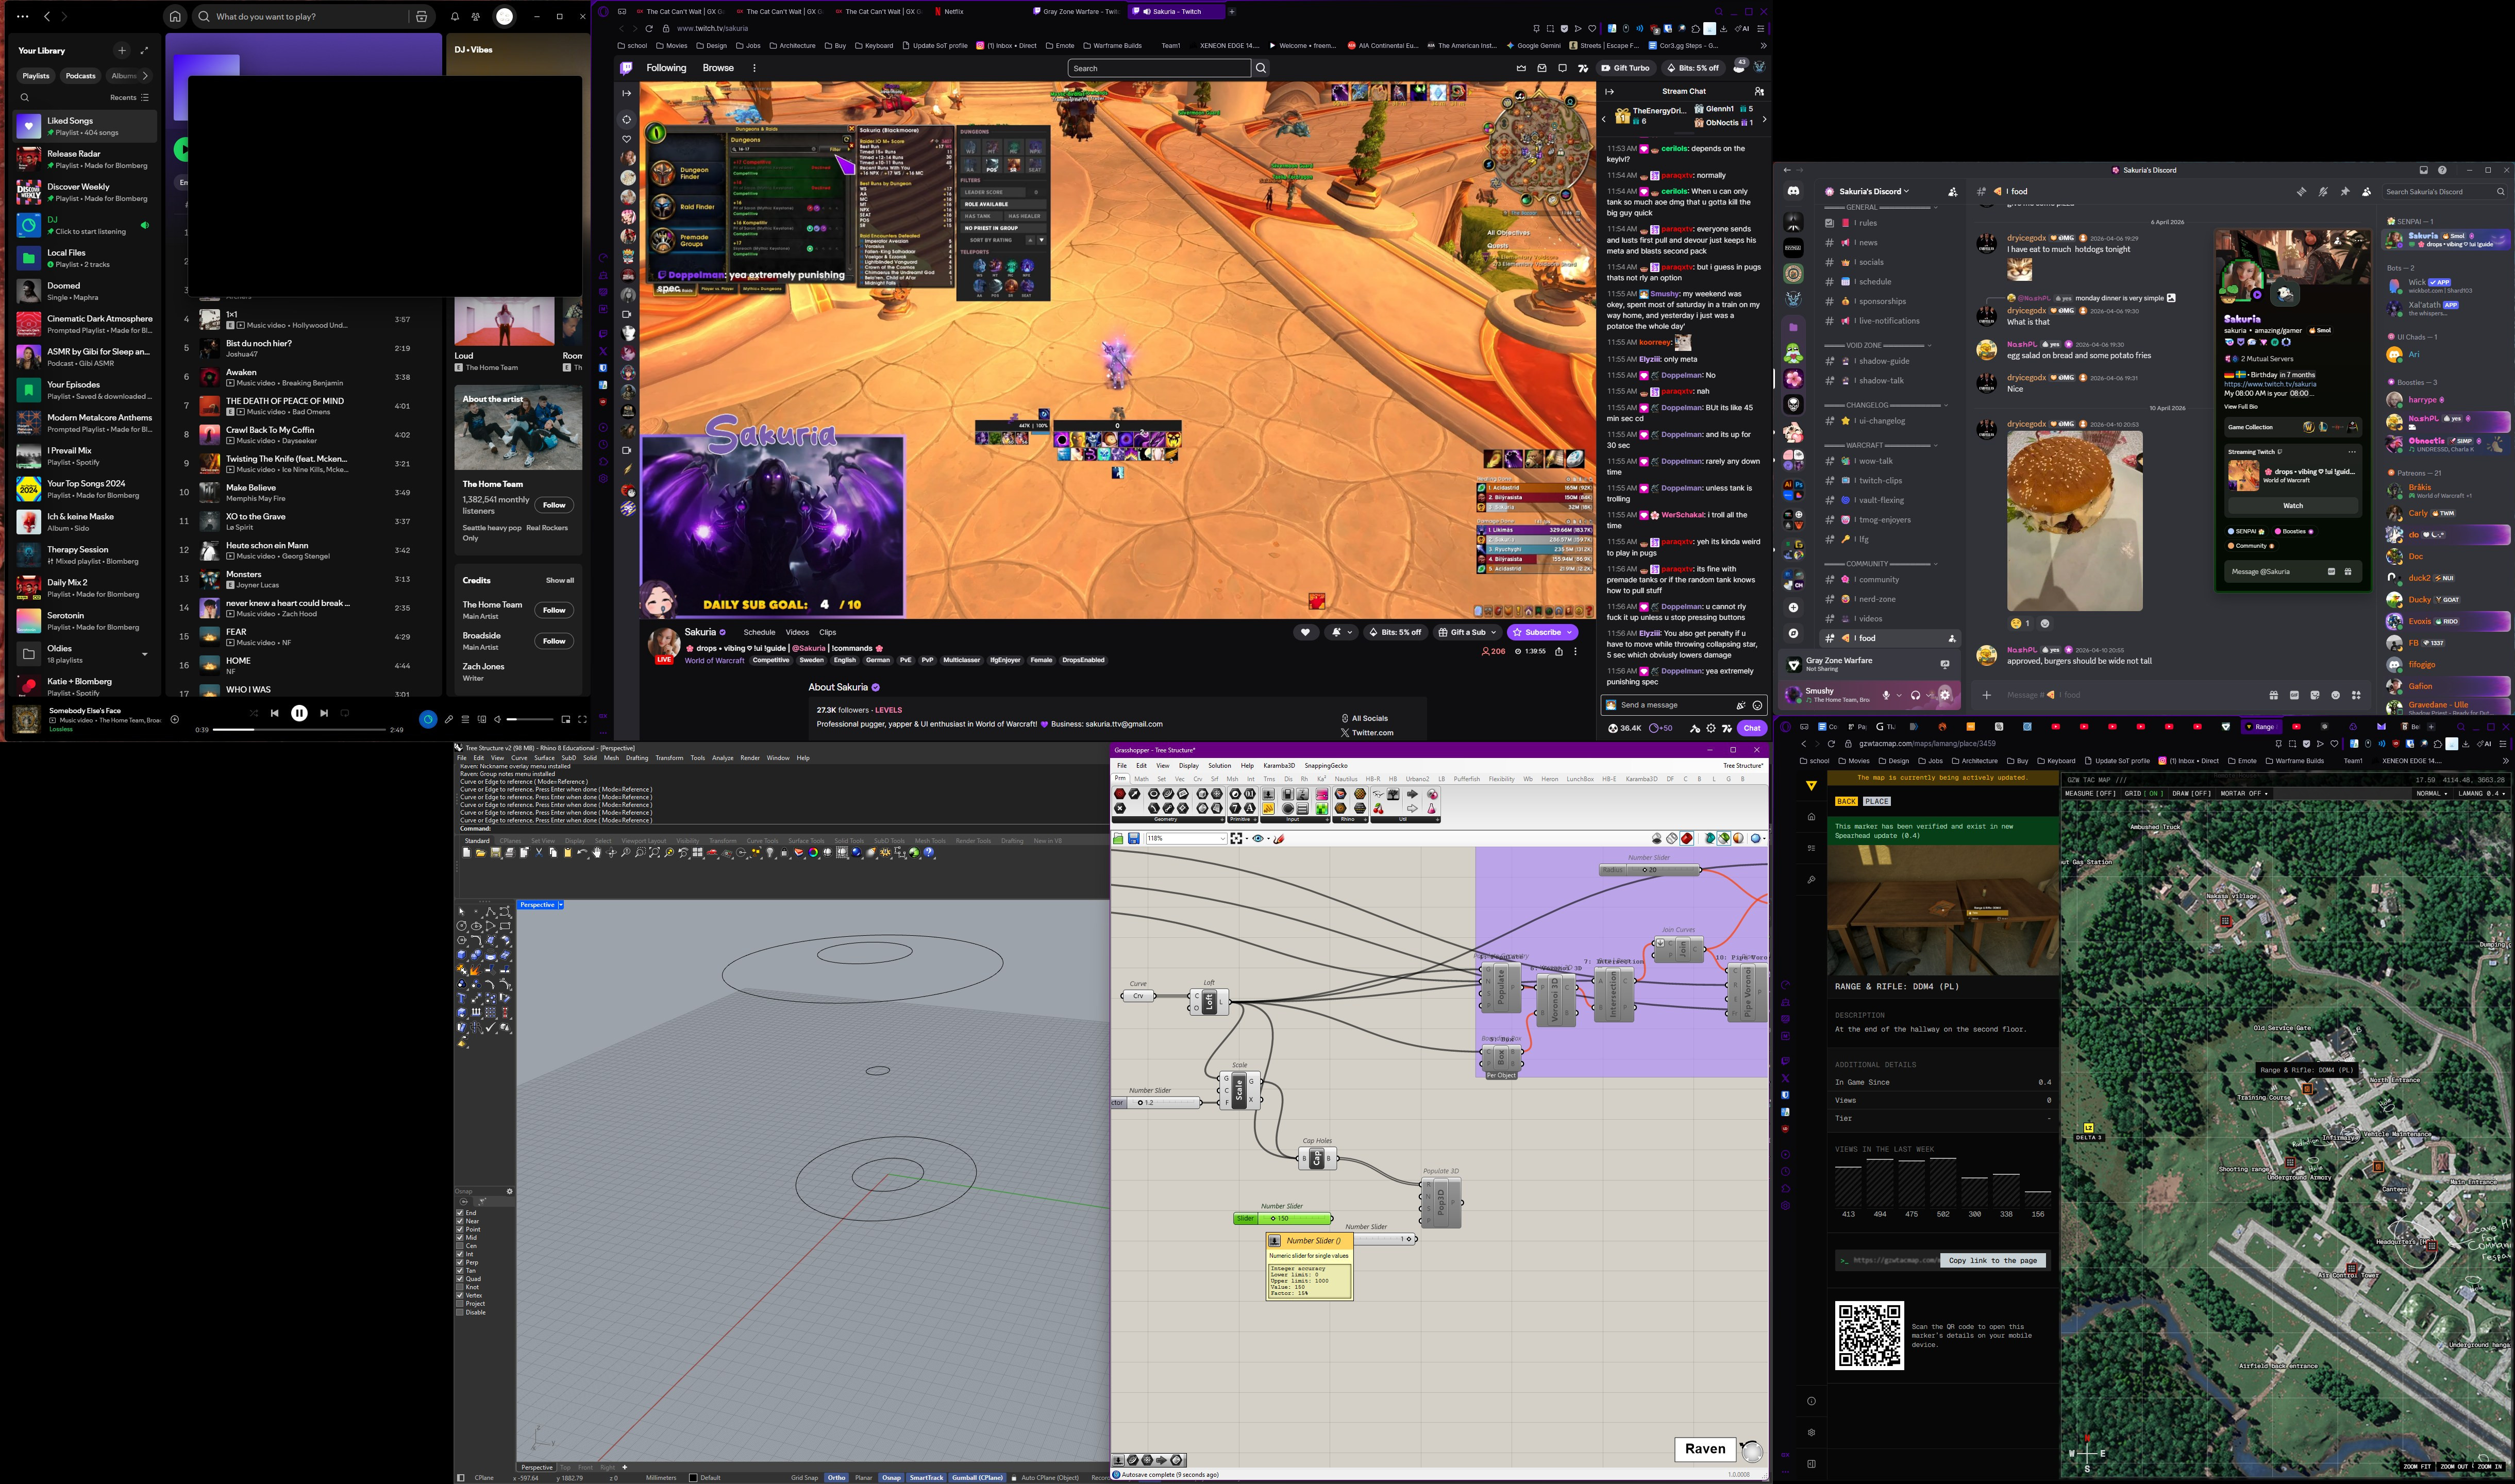Go to Spotify Home via the house icon

click(x=175, y=16)
